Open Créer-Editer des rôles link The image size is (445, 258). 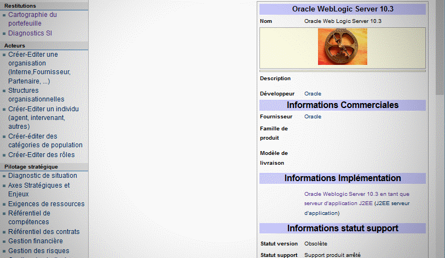[42, 155]
